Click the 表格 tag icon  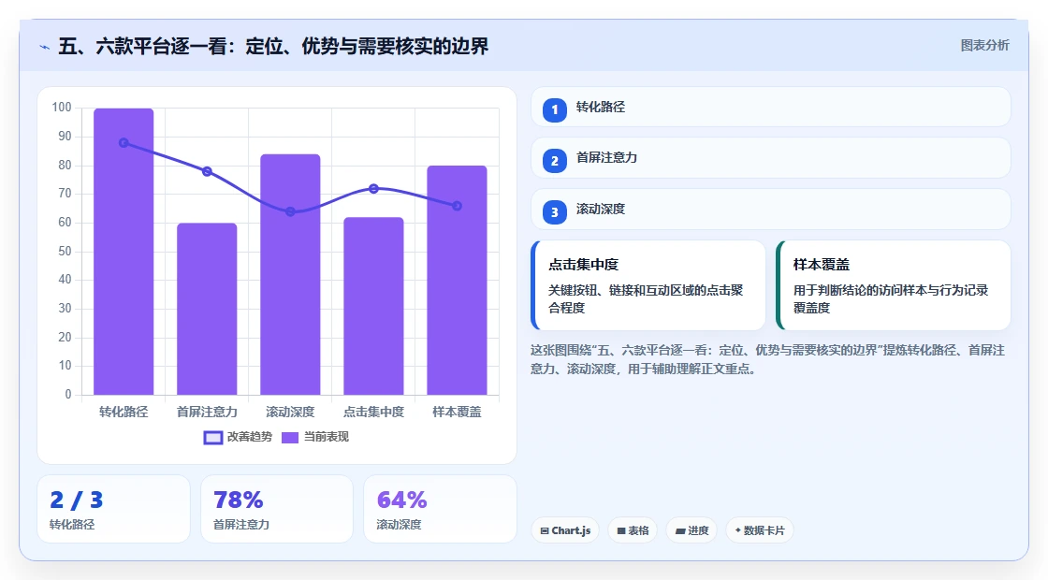click(621, 530)
